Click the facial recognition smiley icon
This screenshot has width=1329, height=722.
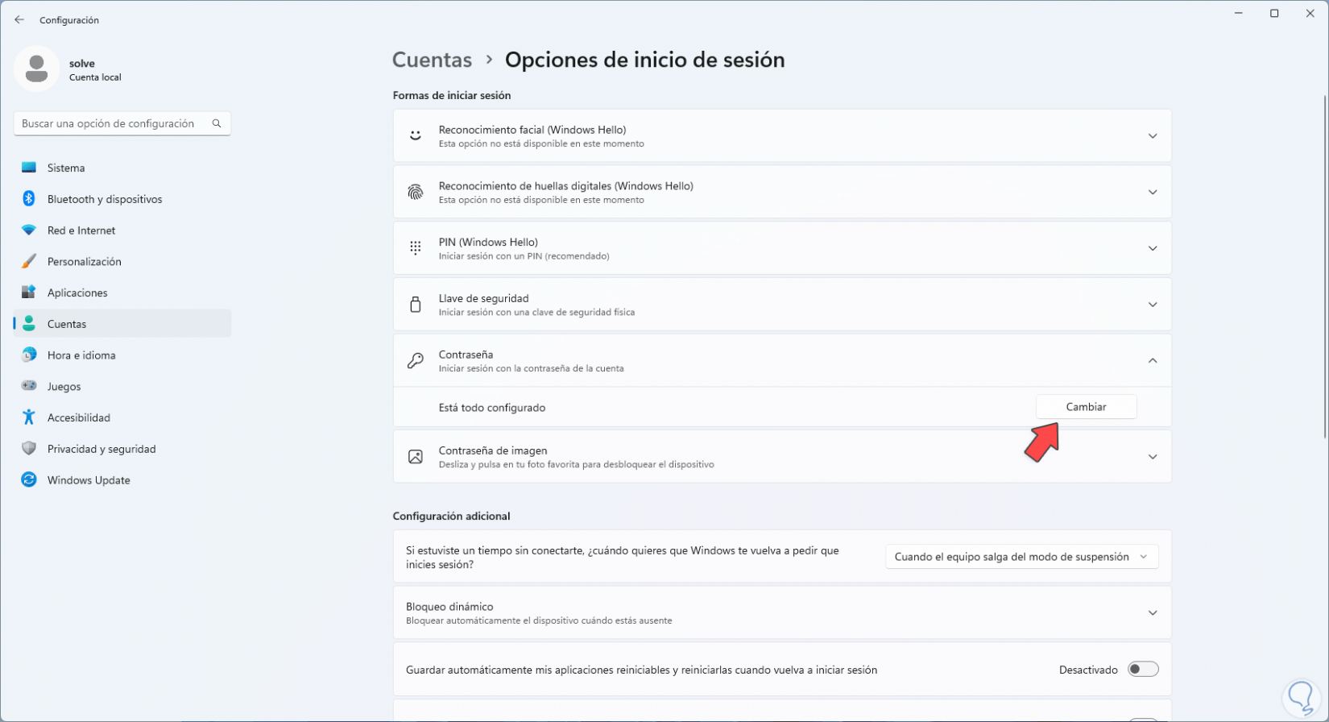[416, 135]
